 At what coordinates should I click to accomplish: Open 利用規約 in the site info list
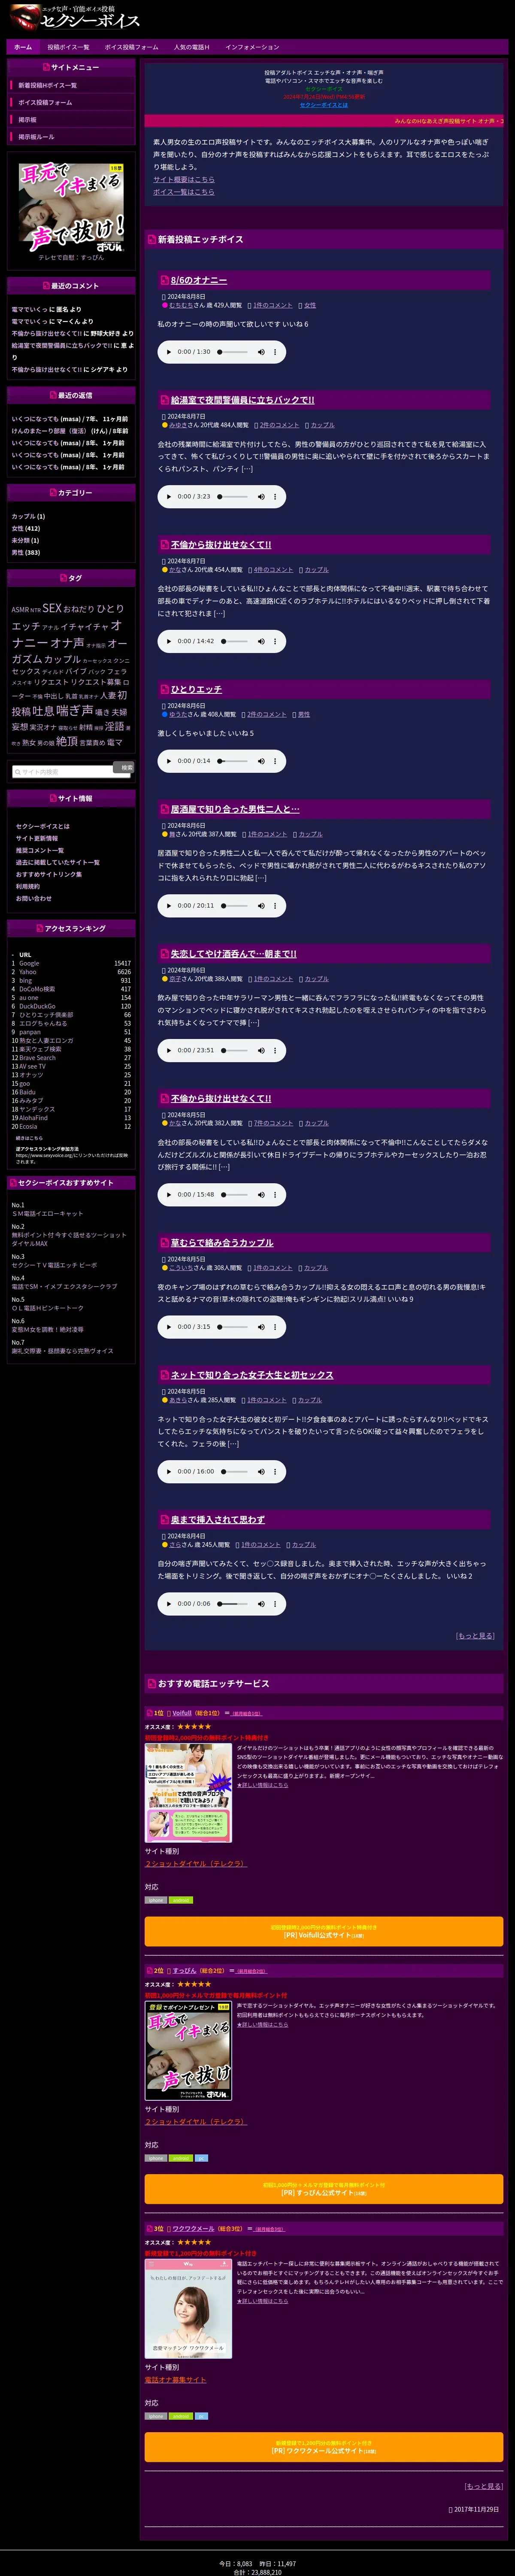point(28,886)
